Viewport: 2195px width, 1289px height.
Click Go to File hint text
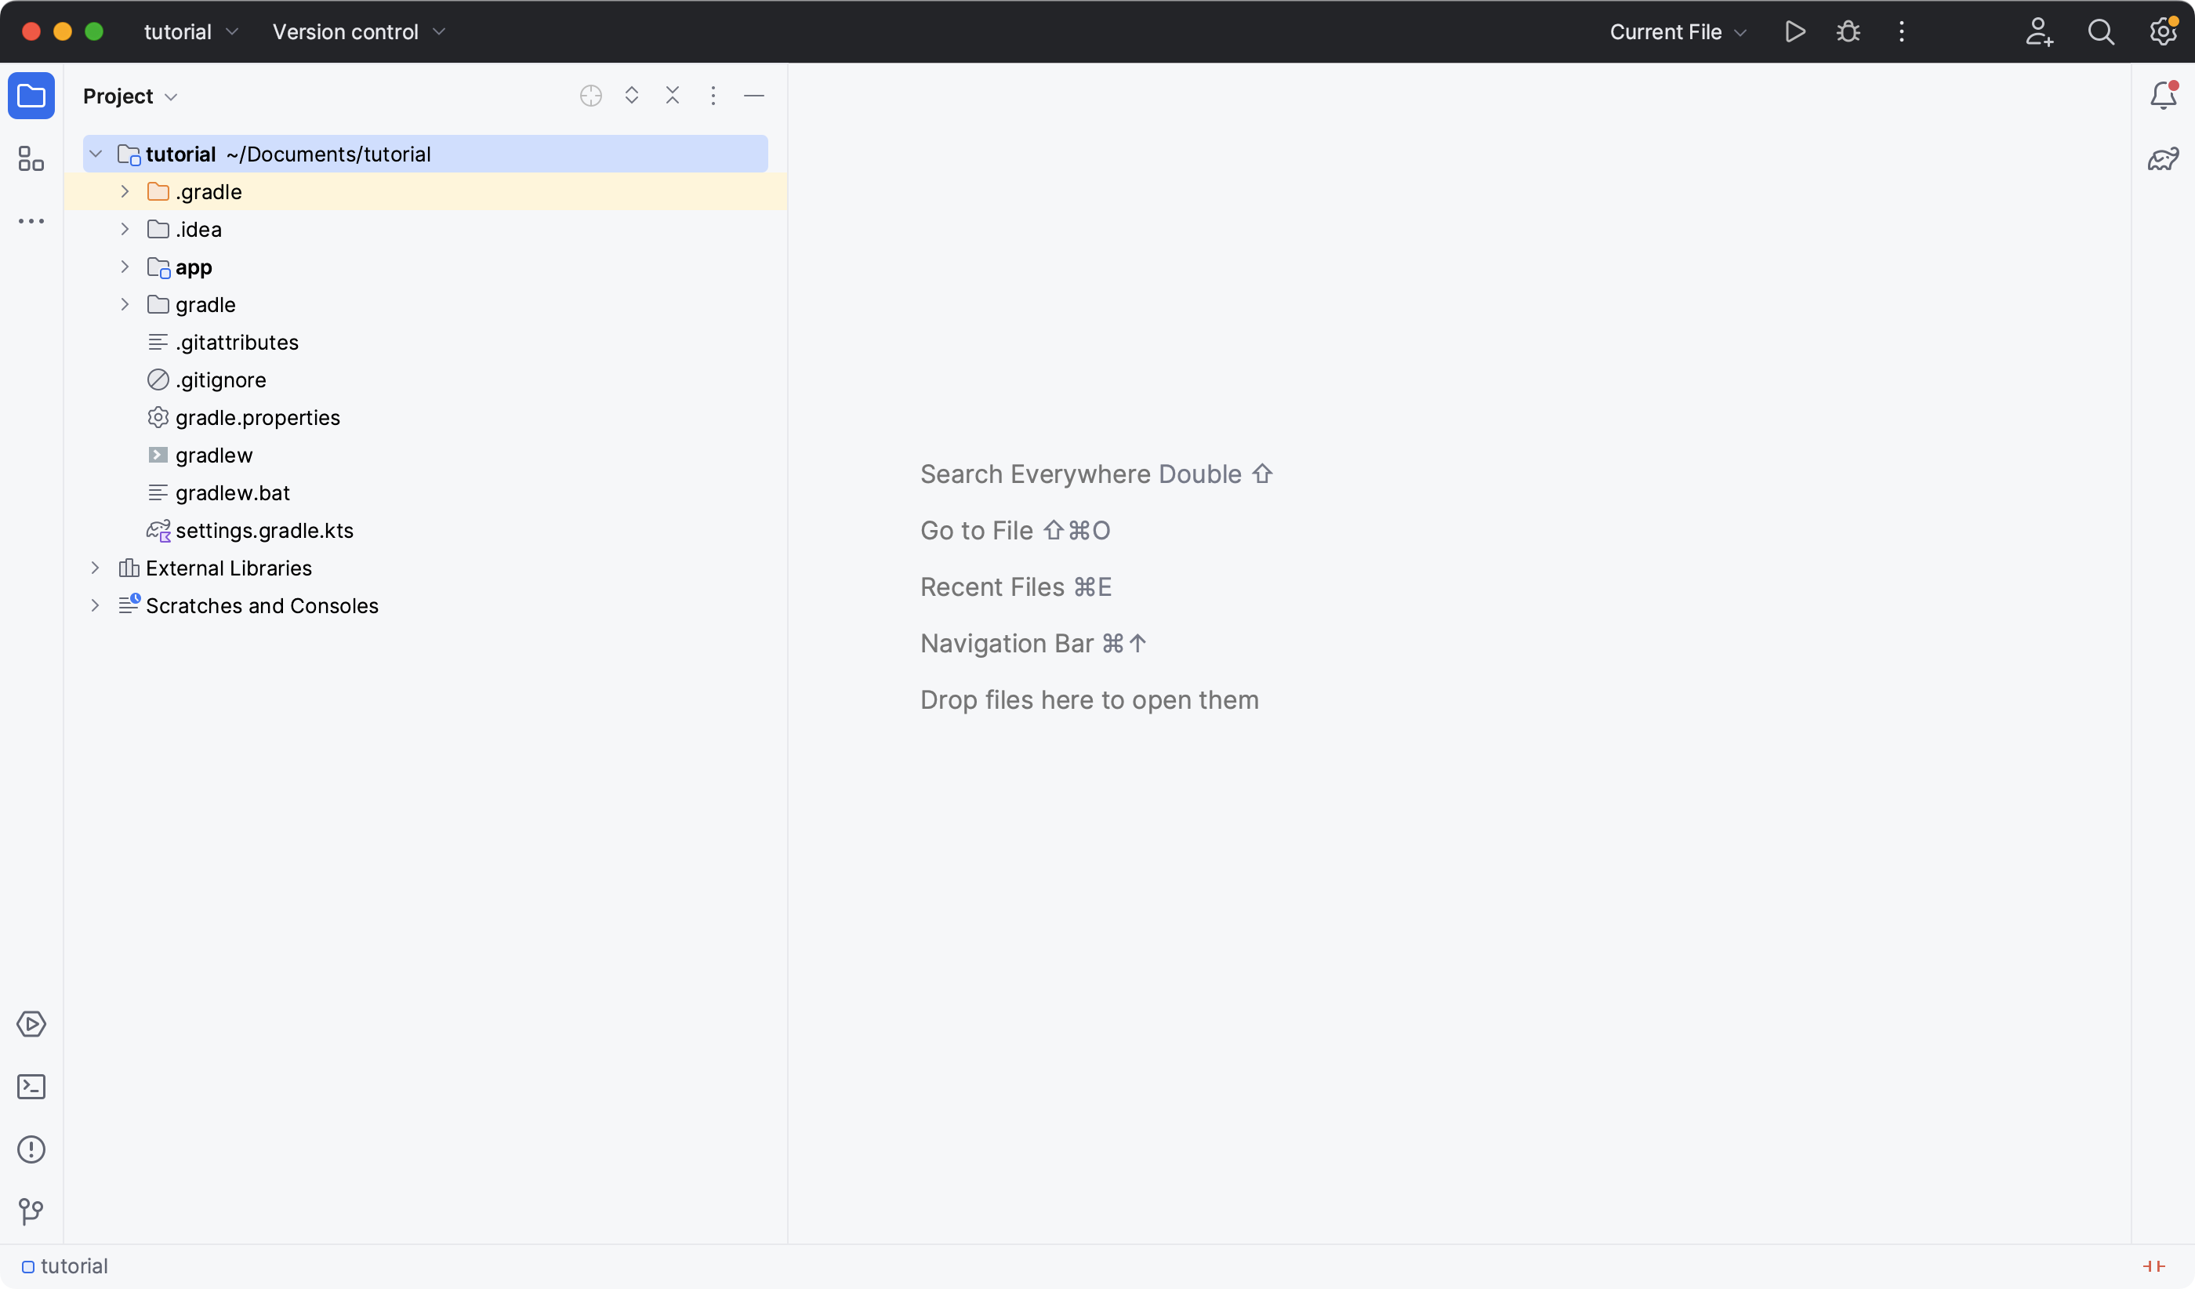[x=1016, y=530]
